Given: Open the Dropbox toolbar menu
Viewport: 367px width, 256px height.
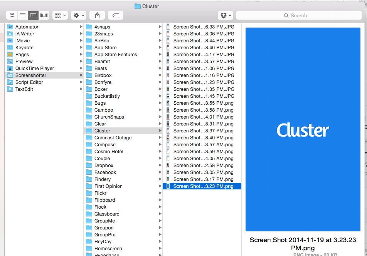Looking at the screenshot, I should click(x=226, y=15).
